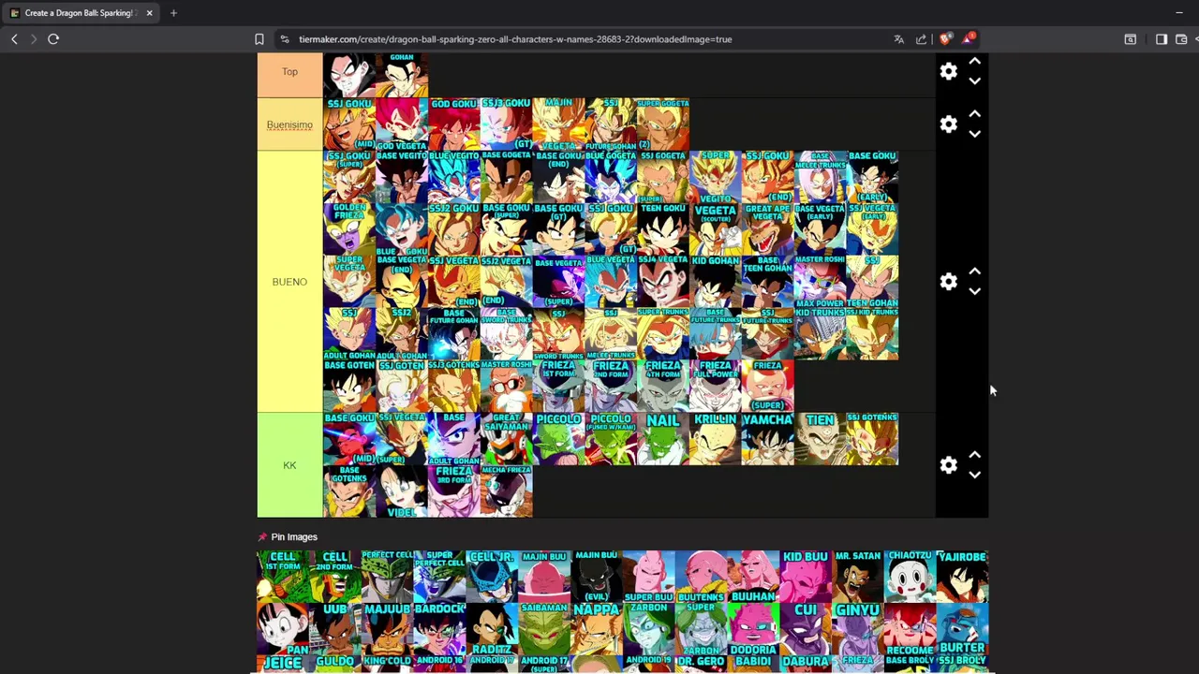This screenshot has width=1199, height=674.
Task: Pick the Saibaman image from the pool
Action: pyautogui.click(x=544, y=629)
